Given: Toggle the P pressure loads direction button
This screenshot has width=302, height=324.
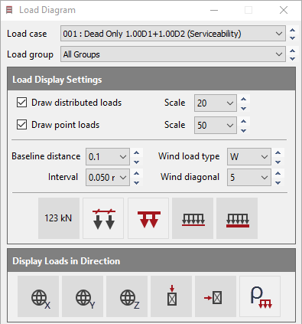Looking at the screenshot, I should [x=260, y=296].
